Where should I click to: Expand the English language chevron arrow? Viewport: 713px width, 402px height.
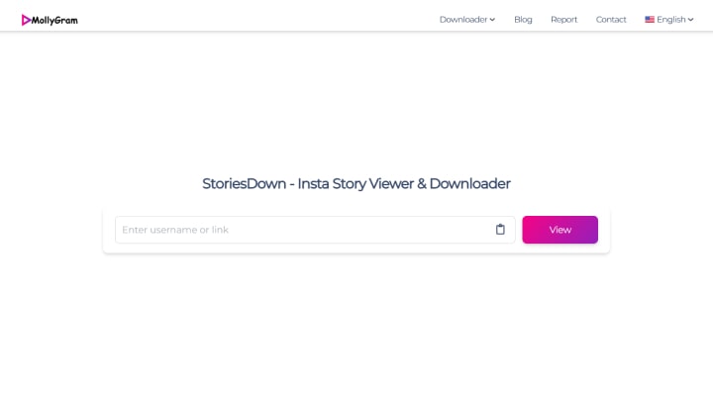[691, 20]
